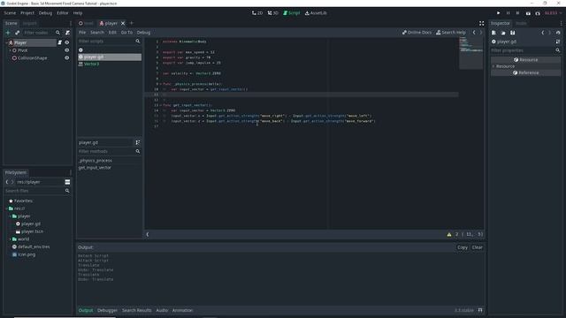Toggle visibility of the Pivot node
Image resolution: width=566 pixels, height=318 pixels.
67,50
